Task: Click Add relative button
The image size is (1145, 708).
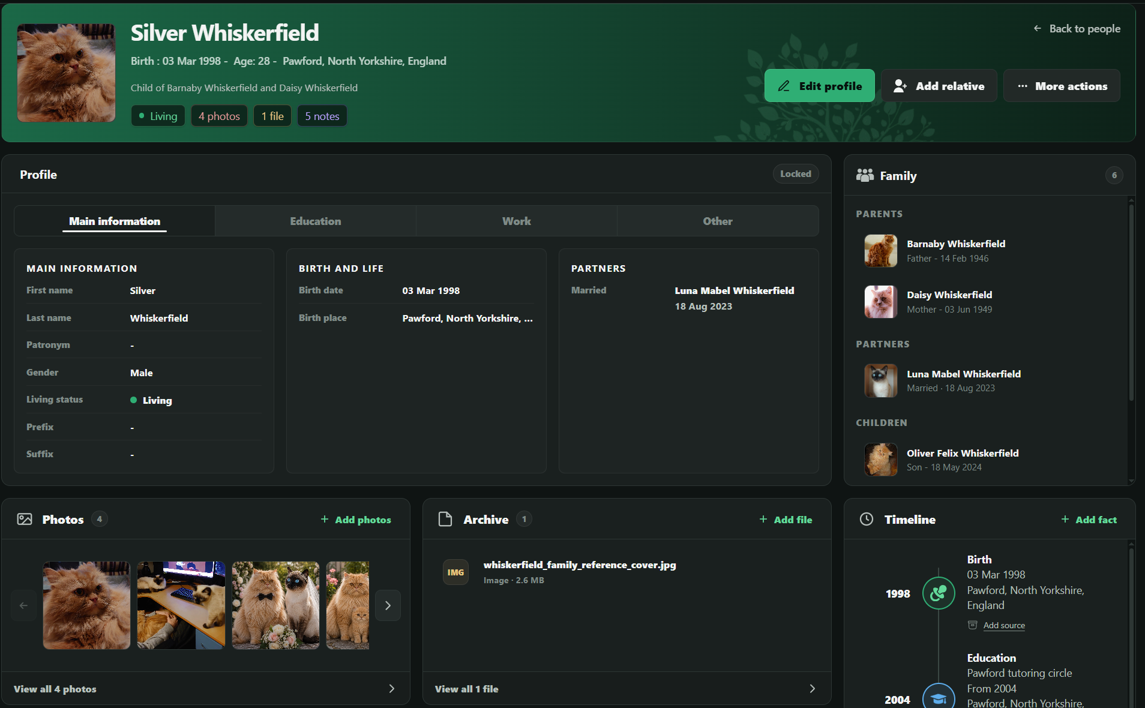Action: coord(939,86)
